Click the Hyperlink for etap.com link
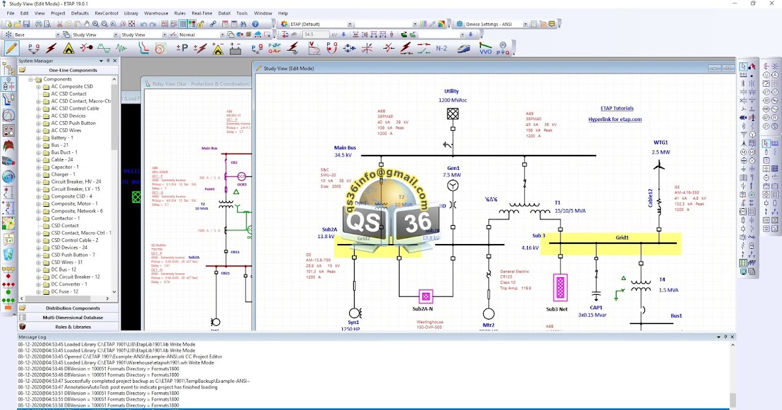Screen dimensions: 782x410 click(x=615, y=119)
